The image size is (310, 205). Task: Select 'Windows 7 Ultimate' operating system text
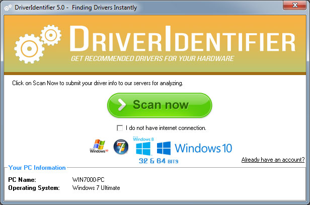click(x=96, y=188)
